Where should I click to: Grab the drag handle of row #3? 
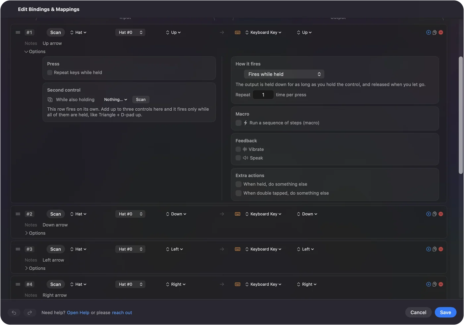(x=18, y=249)
